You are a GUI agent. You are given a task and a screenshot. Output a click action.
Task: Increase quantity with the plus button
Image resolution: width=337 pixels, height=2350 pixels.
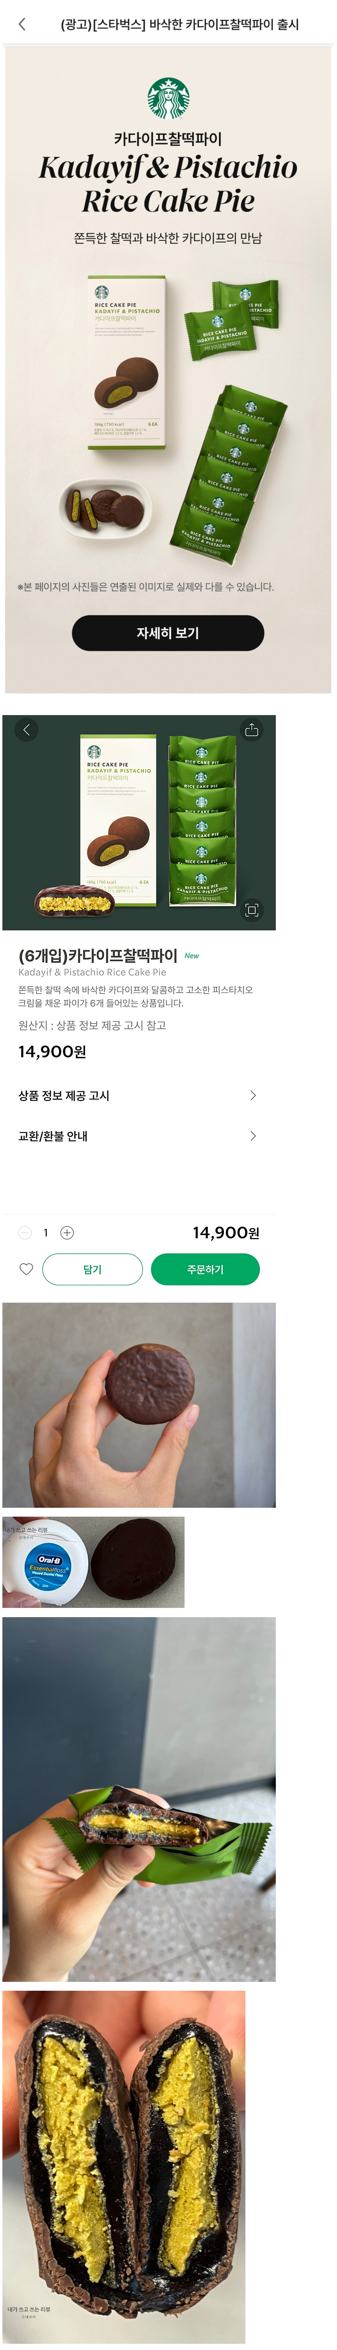(x=67, y=1233)
